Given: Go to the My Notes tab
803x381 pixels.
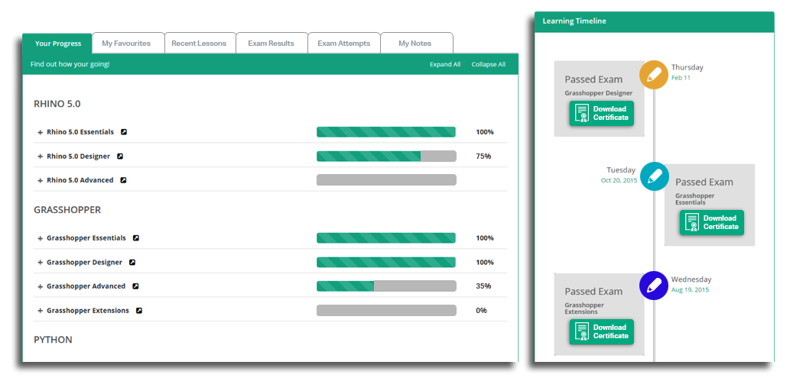Looking at the screenshot, I should point(416,44).
